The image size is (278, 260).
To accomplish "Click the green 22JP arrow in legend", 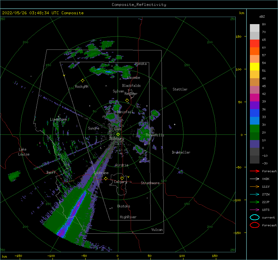I will (x=255, y=202).
